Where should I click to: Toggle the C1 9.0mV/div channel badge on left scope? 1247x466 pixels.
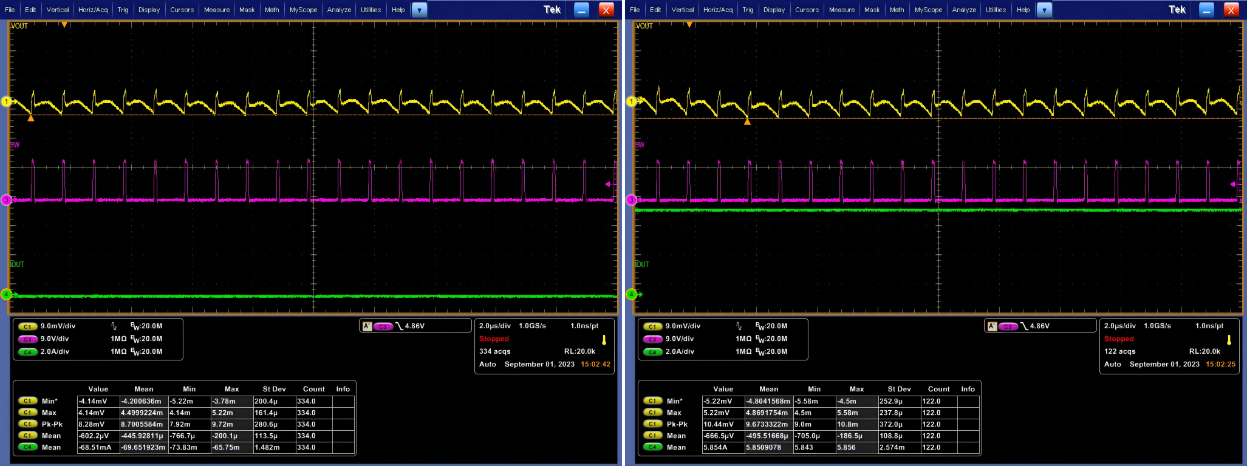point(28,326)
